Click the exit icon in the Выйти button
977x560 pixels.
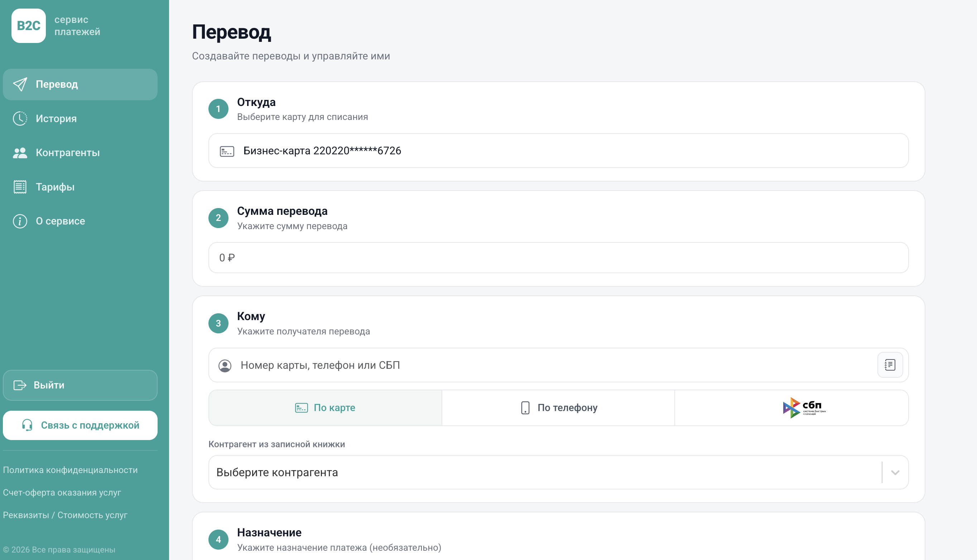point(20,385)
